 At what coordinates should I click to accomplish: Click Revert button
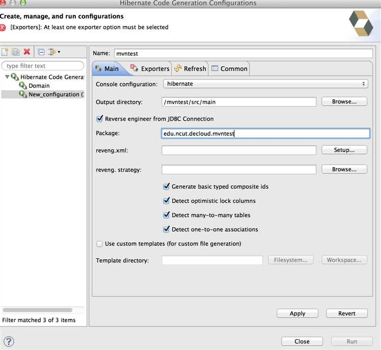click(347, 313)
